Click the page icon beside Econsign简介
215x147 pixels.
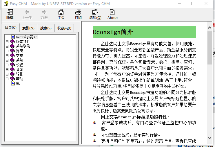click(x=13, y=37)
